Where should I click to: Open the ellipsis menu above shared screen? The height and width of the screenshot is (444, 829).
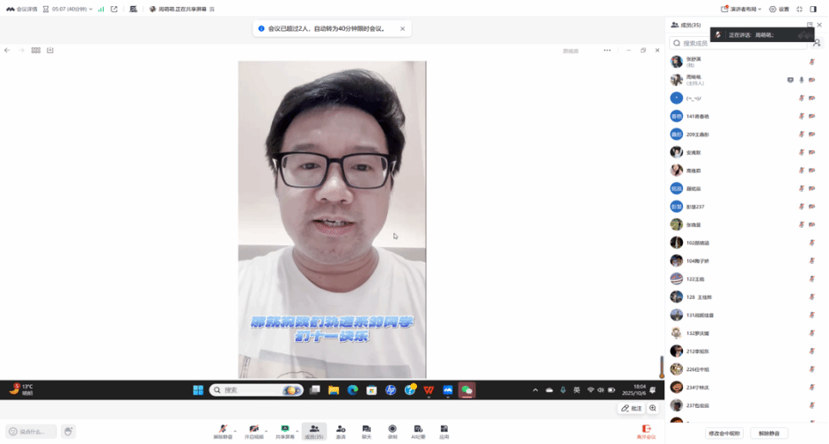point(606,50)
